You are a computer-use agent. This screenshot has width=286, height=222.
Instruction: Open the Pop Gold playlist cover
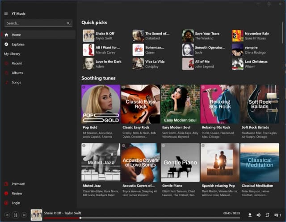coord(101,104)
